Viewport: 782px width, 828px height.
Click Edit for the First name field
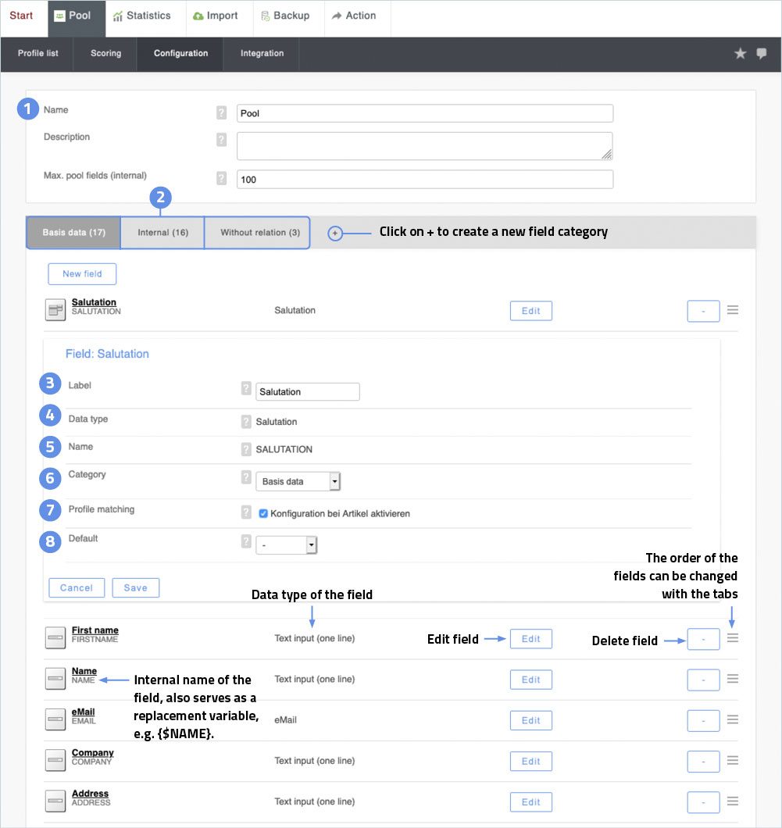[530, 638]
